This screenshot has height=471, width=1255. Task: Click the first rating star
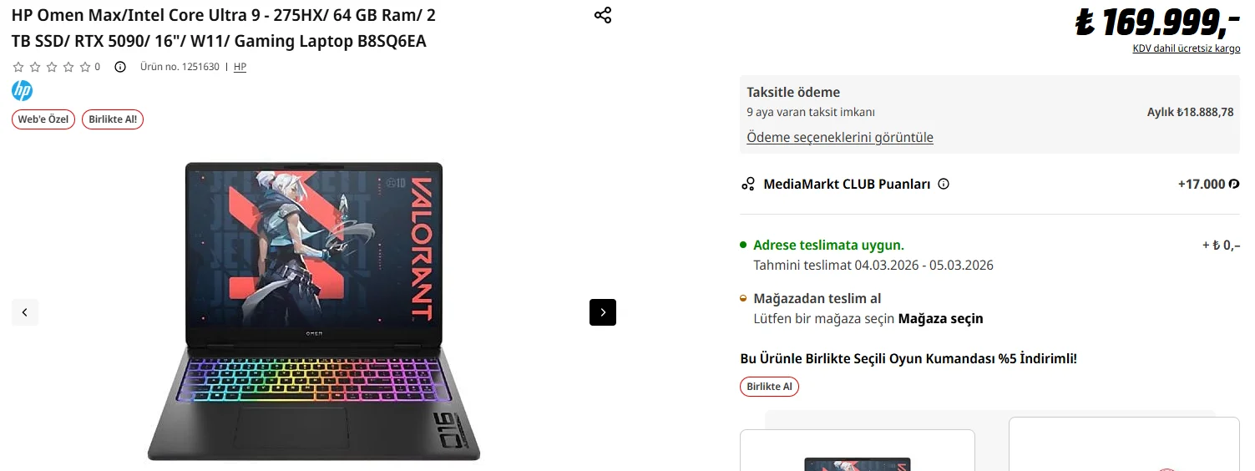coord(18,67)
